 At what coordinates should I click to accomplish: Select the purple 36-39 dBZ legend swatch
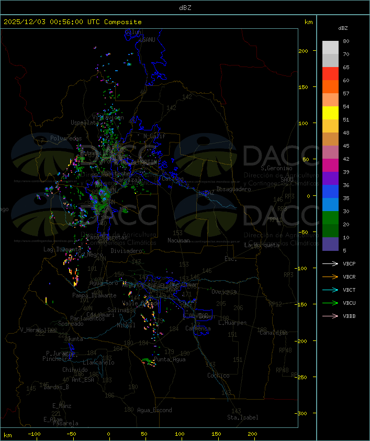pyautogui.click(x=330, y=178)
